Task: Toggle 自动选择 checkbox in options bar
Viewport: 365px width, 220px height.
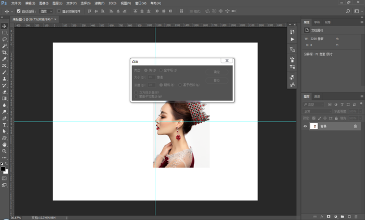Action: [x=19, y=11]
